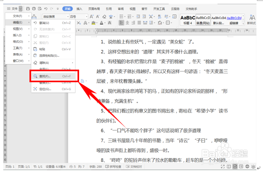Toggle center alignment
Screen dimensions: 263x171
click(127, 23)
